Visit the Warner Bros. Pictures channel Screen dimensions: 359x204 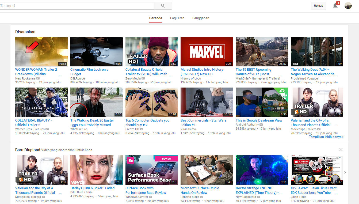(30, 129)
